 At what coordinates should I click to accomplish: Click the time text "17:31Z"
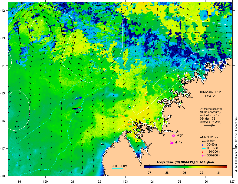tap(210, 96)
